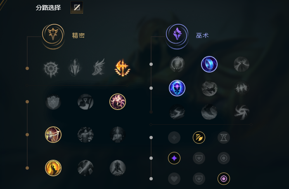This screenshot has height=189, width=289.
Task: Click the 精密 tree label
Action: [78, 35]
